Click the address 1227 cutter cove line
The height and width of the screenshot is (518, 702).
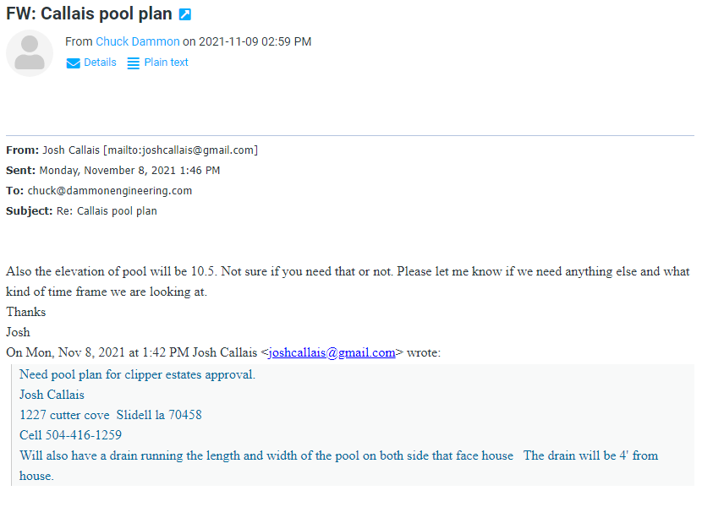click(110, 415)
